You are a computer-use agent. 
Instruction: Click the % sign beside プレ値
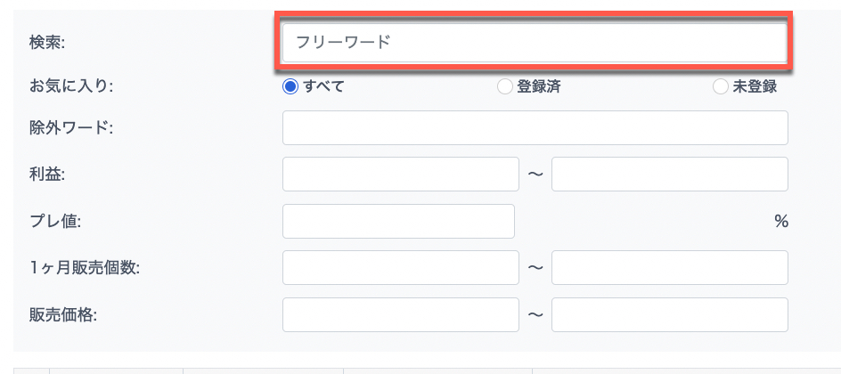tap(781, 222)
